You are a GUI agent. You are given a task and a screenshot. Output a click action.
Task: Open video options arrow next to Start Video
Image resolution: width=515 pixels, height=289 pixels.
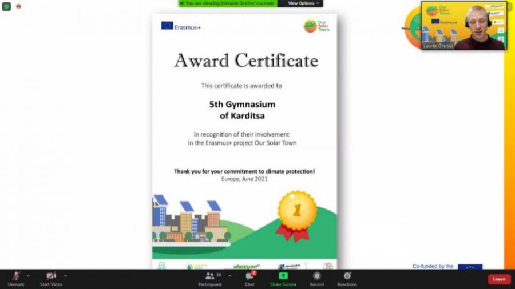[65, 276]
